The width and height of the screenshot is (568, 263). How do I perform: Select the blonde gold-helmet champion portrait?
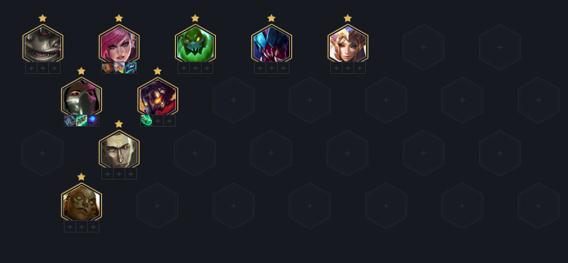(x=348, y=44)
